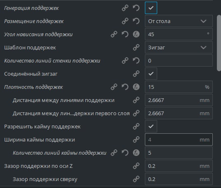The width and height of the screenshot is (221, 188).
Task: Click Зазор поддержки по оси Z field
Action: (x=179, y=166)
